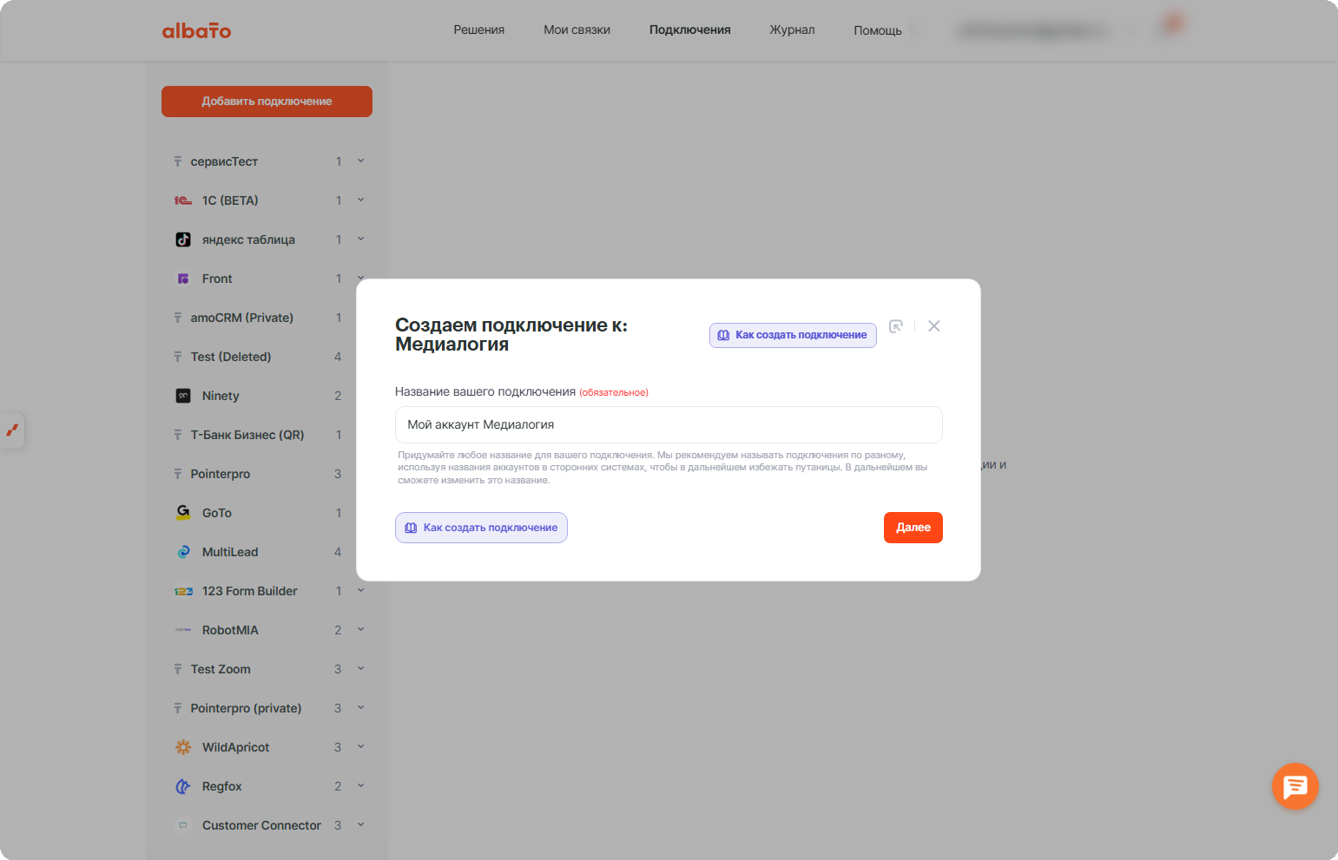Expand the RobotMIA connection group

[361, 629]
